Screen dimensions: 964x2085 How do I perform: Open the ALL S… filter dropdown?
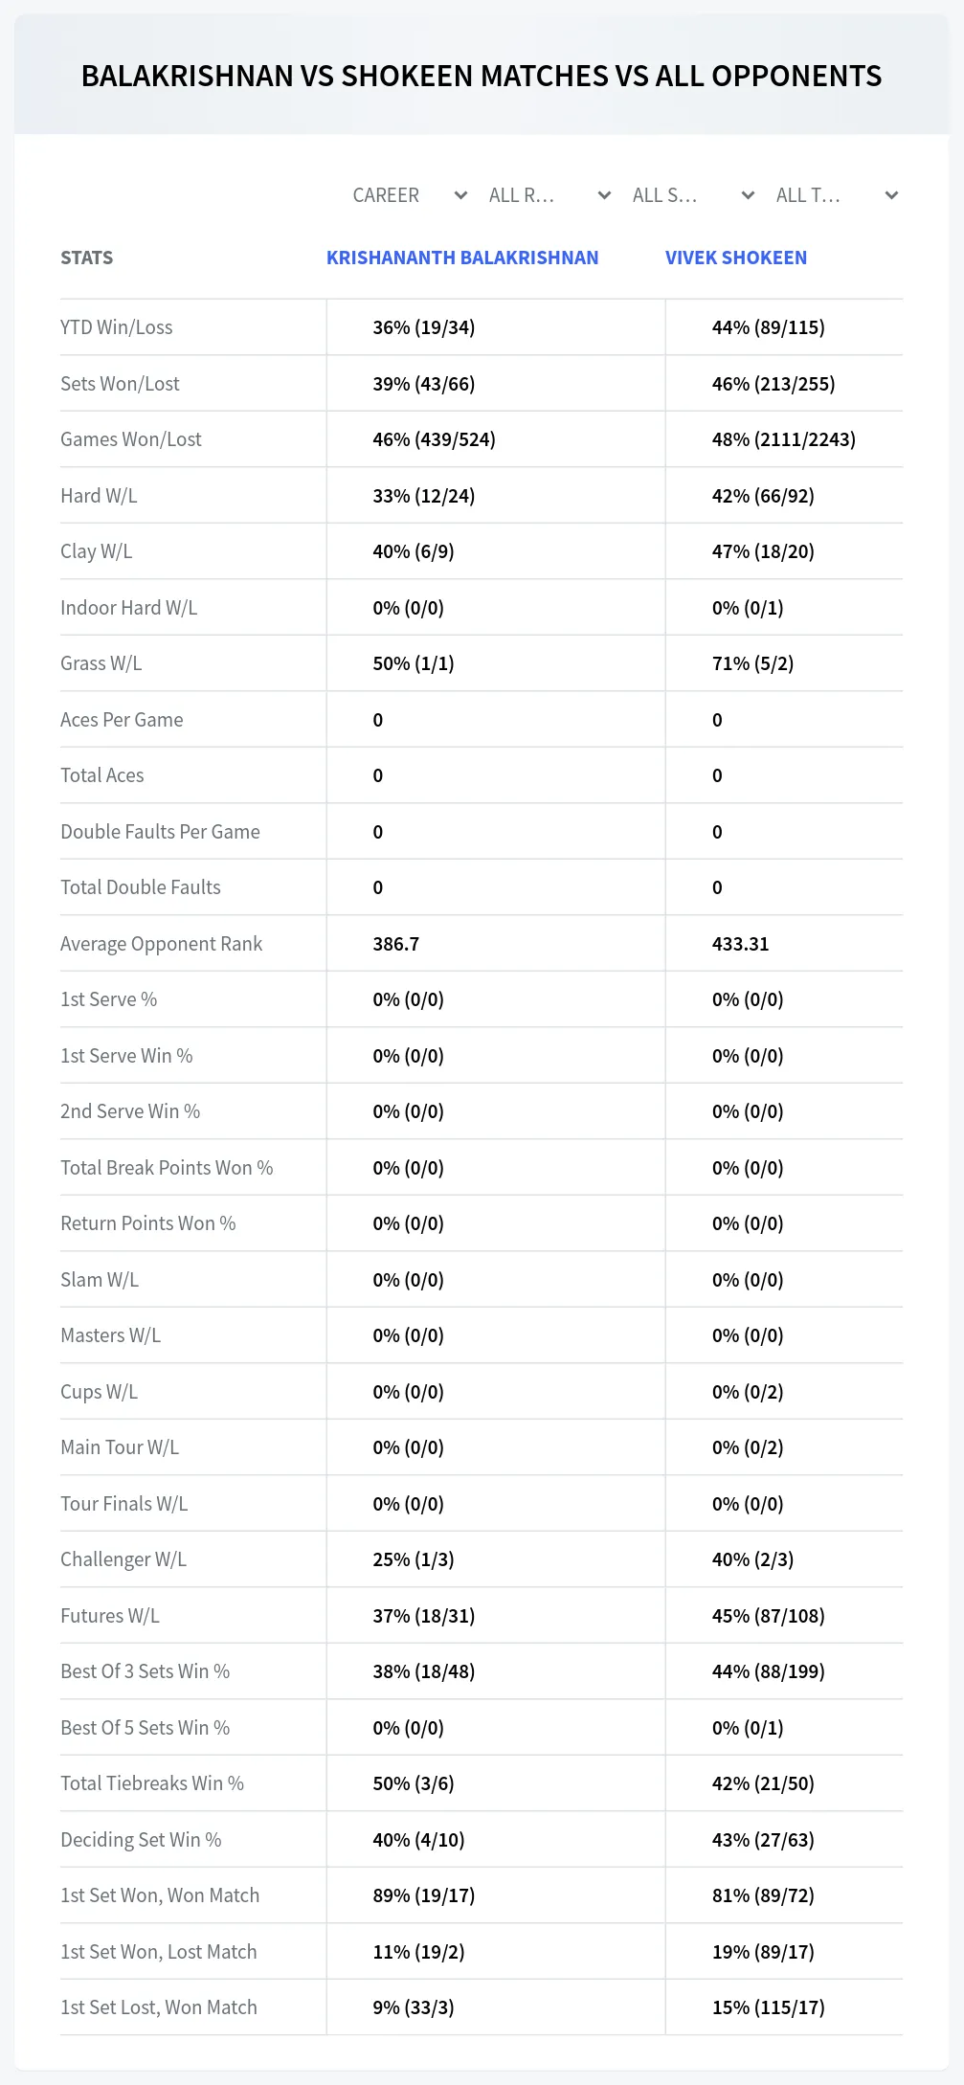(x=693, y=195)
